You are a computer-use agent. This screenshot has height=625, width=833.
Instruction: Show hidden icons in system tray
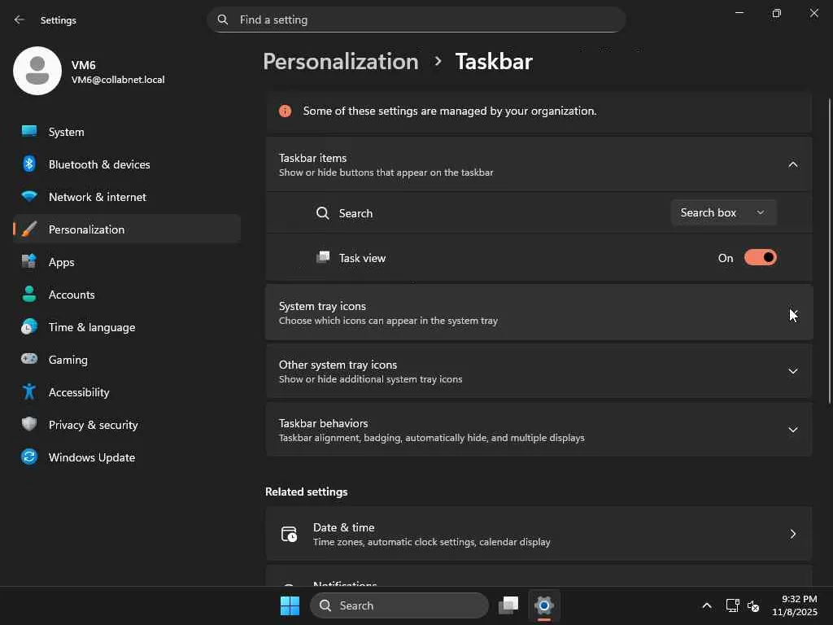coord(707,605)
